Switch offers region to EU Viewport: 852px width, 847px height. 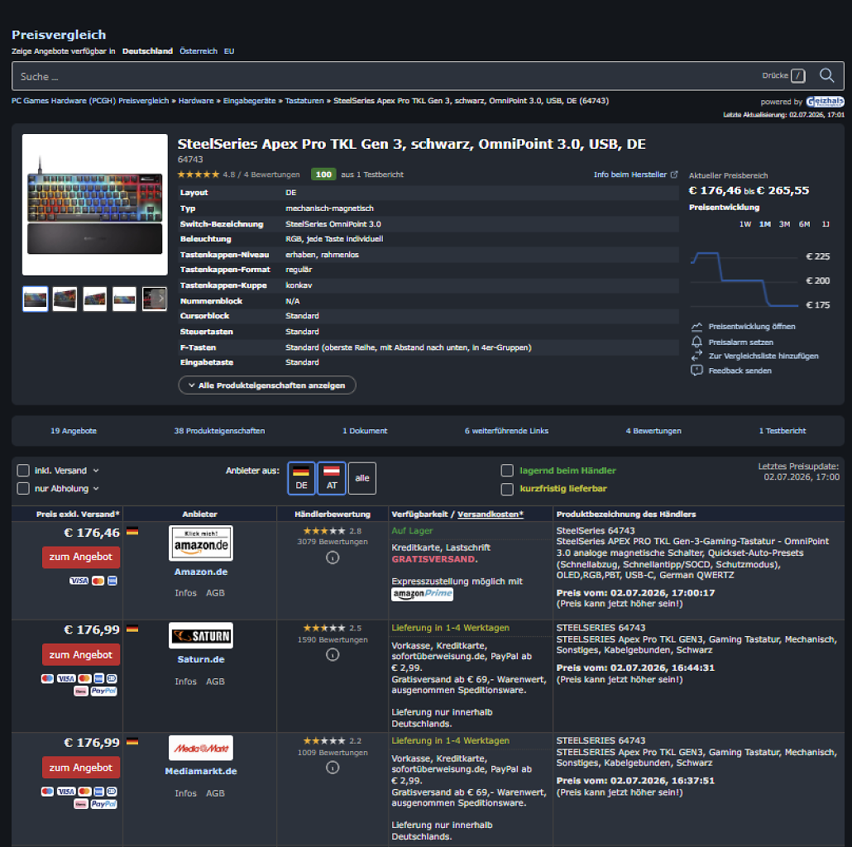coord(229,51)
